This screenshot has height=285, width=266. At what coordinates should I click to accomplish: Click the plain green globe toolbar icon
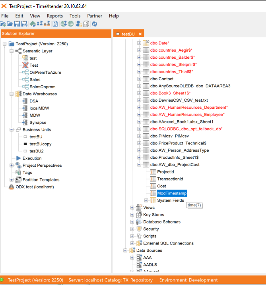71,24
